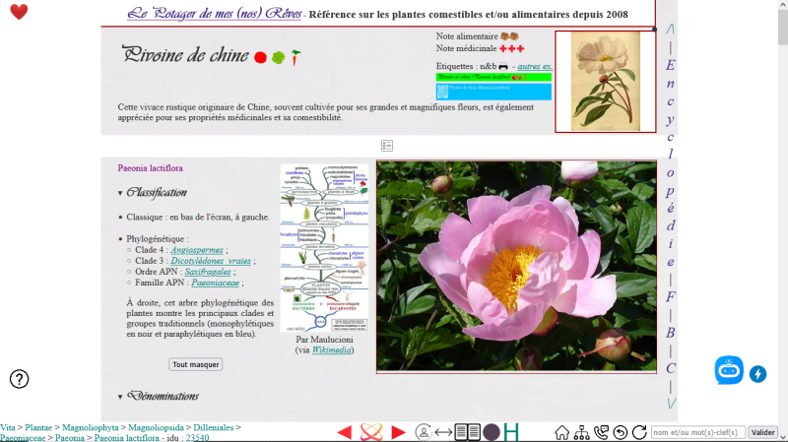
Task: Open the Angiospermes clade link
Action: click(197, 250)
